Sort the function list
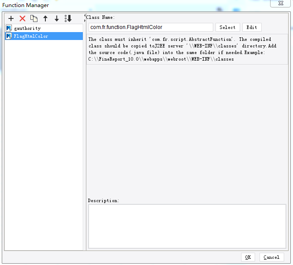Viewport: 293px width, 265px height. (x=68, y=18)
